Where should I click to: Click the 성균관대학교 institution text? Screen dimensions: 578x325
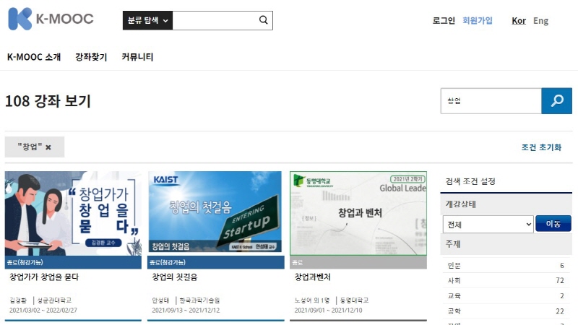[x=54, y=300]
